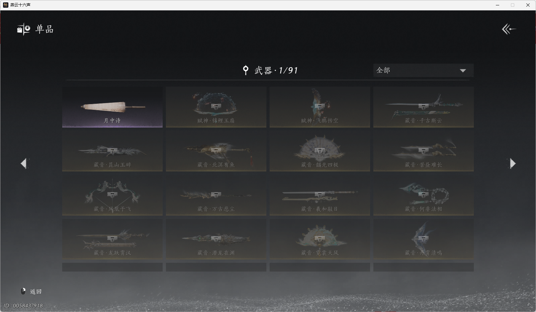Choose 藏音·何非法相 weapon card
The width and height of the screenshot is (536, 312).
click(x=423, y=196)
